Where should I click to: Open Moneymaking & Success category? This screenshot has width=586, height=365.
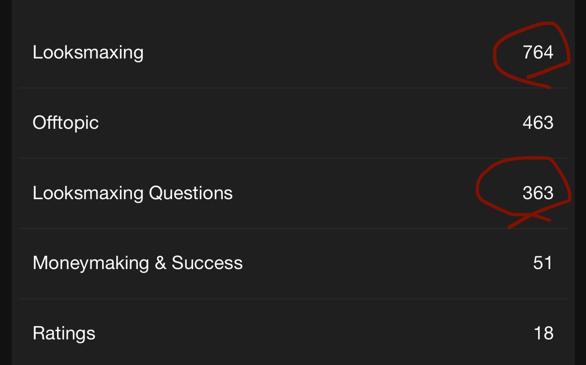(137, 263)
